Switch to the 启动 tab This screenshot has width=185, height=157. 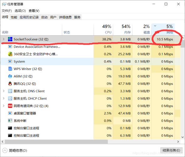tap(44, 17)
